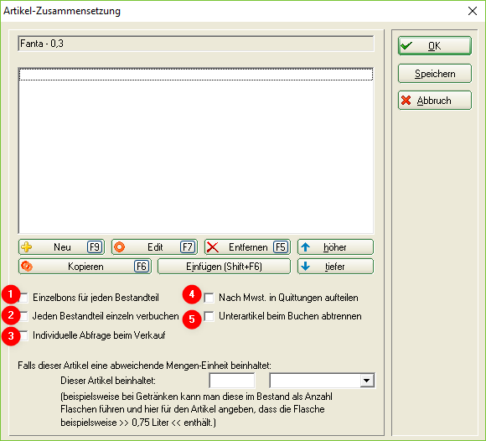Click the orange ring Edit icon
The height and width of the screenshot is (441, 486).
120,247
